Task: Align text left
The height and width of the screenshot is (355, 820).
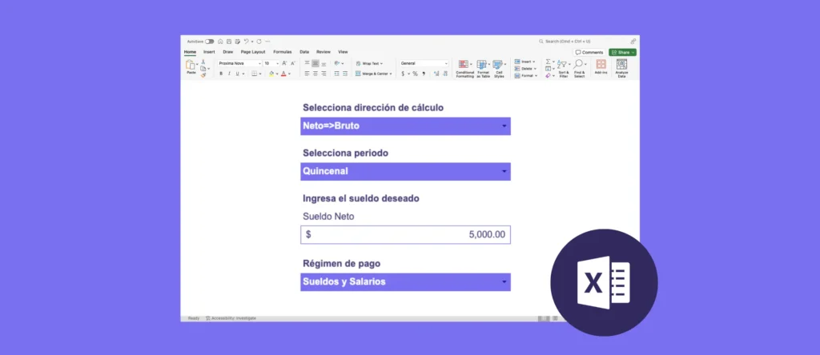Action: pos(307,74)
